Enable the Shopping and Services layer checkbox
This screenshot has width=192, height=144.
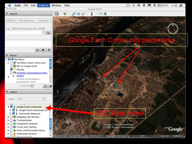point(11,117)
